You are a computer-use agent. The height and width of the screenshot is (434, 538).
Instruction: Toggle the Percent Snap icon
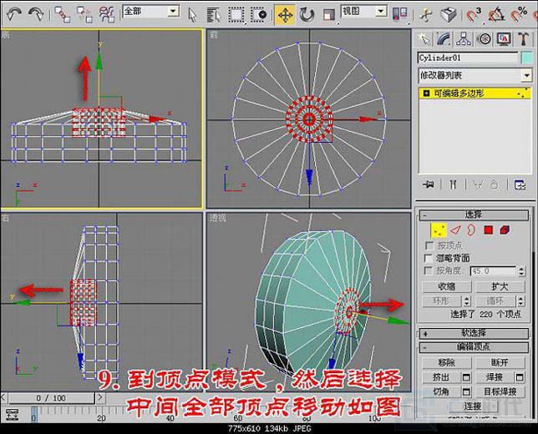[519, 15]
